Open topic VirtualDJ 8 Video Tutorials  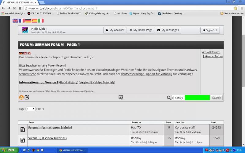coord(47,138)
